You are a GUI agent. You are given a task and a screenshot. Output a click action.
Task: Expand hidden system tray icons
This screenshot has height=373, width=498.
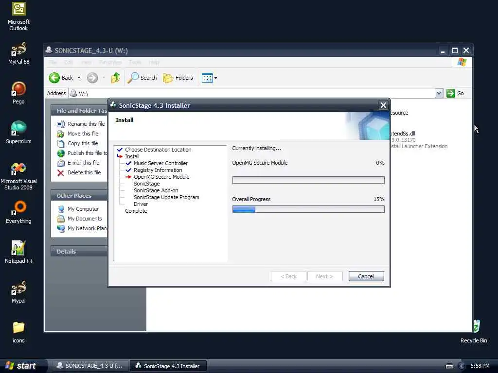coord(462,366)
